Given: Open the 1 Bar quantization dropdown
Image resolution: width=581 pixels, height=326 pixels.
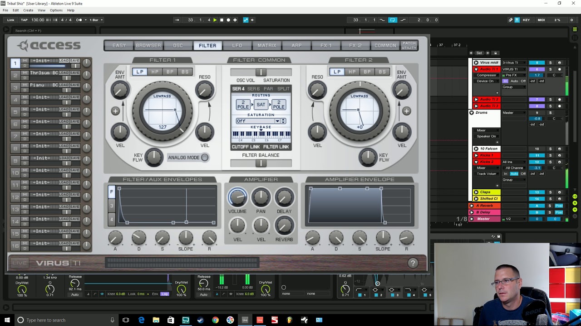Looking at the screenshot, I should [x=96, y=20].
